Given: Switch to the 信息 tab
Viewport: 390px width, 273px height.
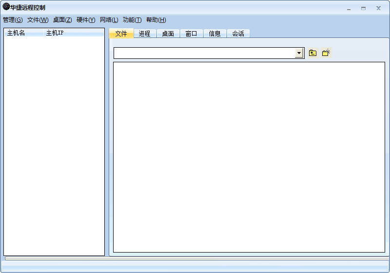Looking at the screenshot, I should [214, 34].
